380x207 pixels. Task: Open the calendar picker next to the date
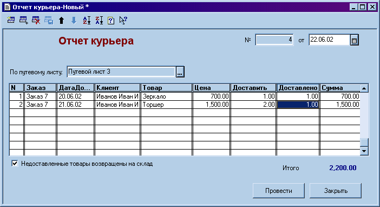[x=355, y=40]
